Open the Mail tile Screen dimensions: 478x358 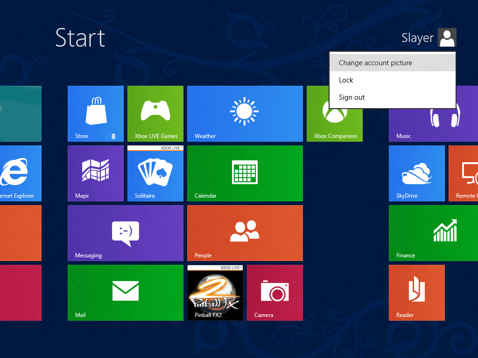pyautogui.click(x=125, y=292)
